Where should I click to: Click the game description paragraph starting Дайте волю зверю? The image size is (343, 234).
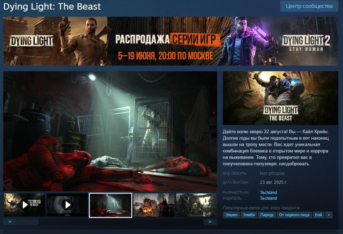click(x=276, y=147)
